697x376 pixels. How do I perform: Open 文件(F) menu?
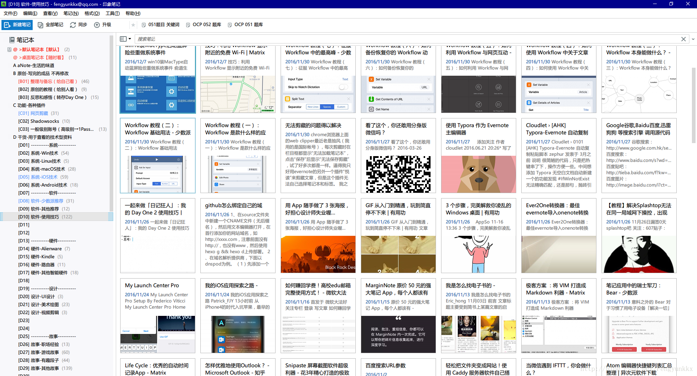pyautogui.click(x=11, y=13)
